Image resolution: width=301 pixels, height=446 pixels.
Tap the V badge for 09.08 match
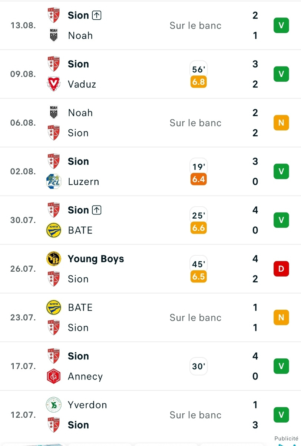[281, 74]
